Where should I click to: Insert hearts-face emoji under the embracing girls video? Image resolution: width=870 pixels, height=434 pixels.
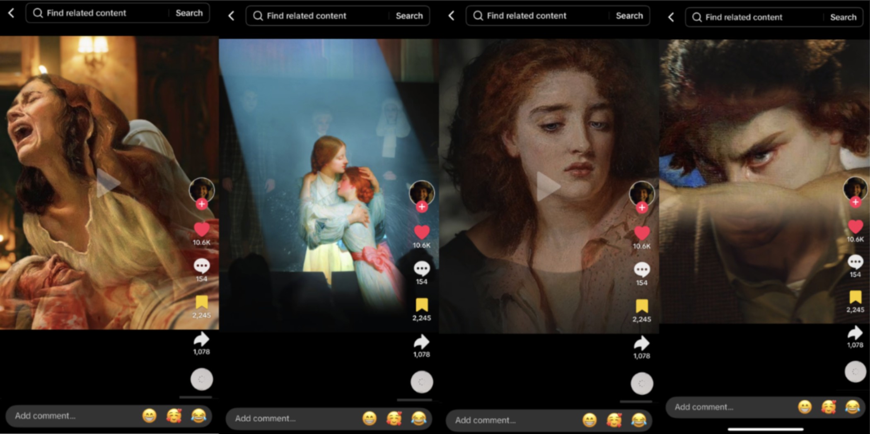click(394, 418)
